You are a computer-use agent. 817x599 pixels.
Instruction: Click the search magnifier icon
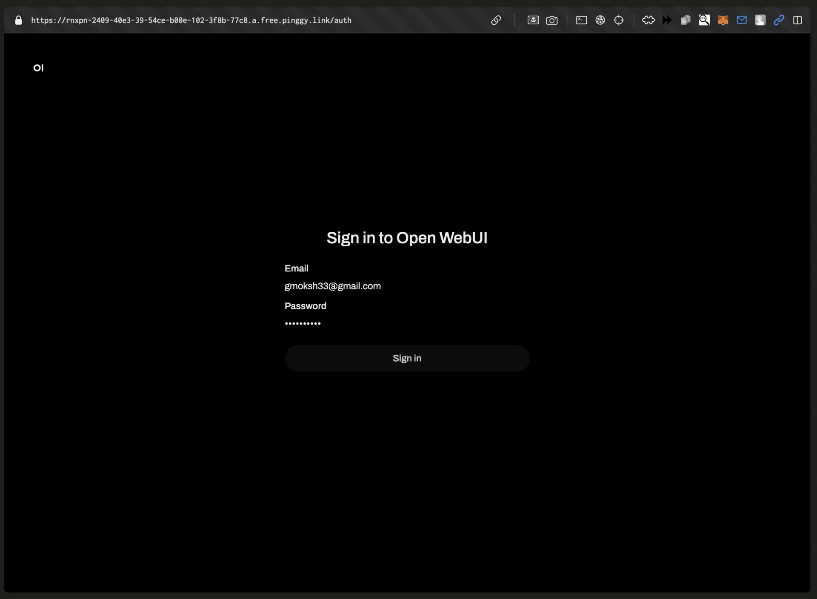705,20
